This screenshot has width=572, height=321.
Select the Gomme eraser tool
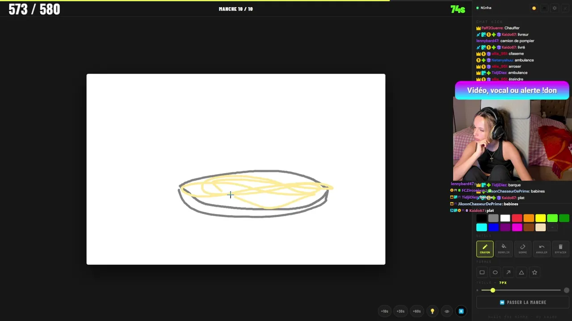click(x=523, y=249)
